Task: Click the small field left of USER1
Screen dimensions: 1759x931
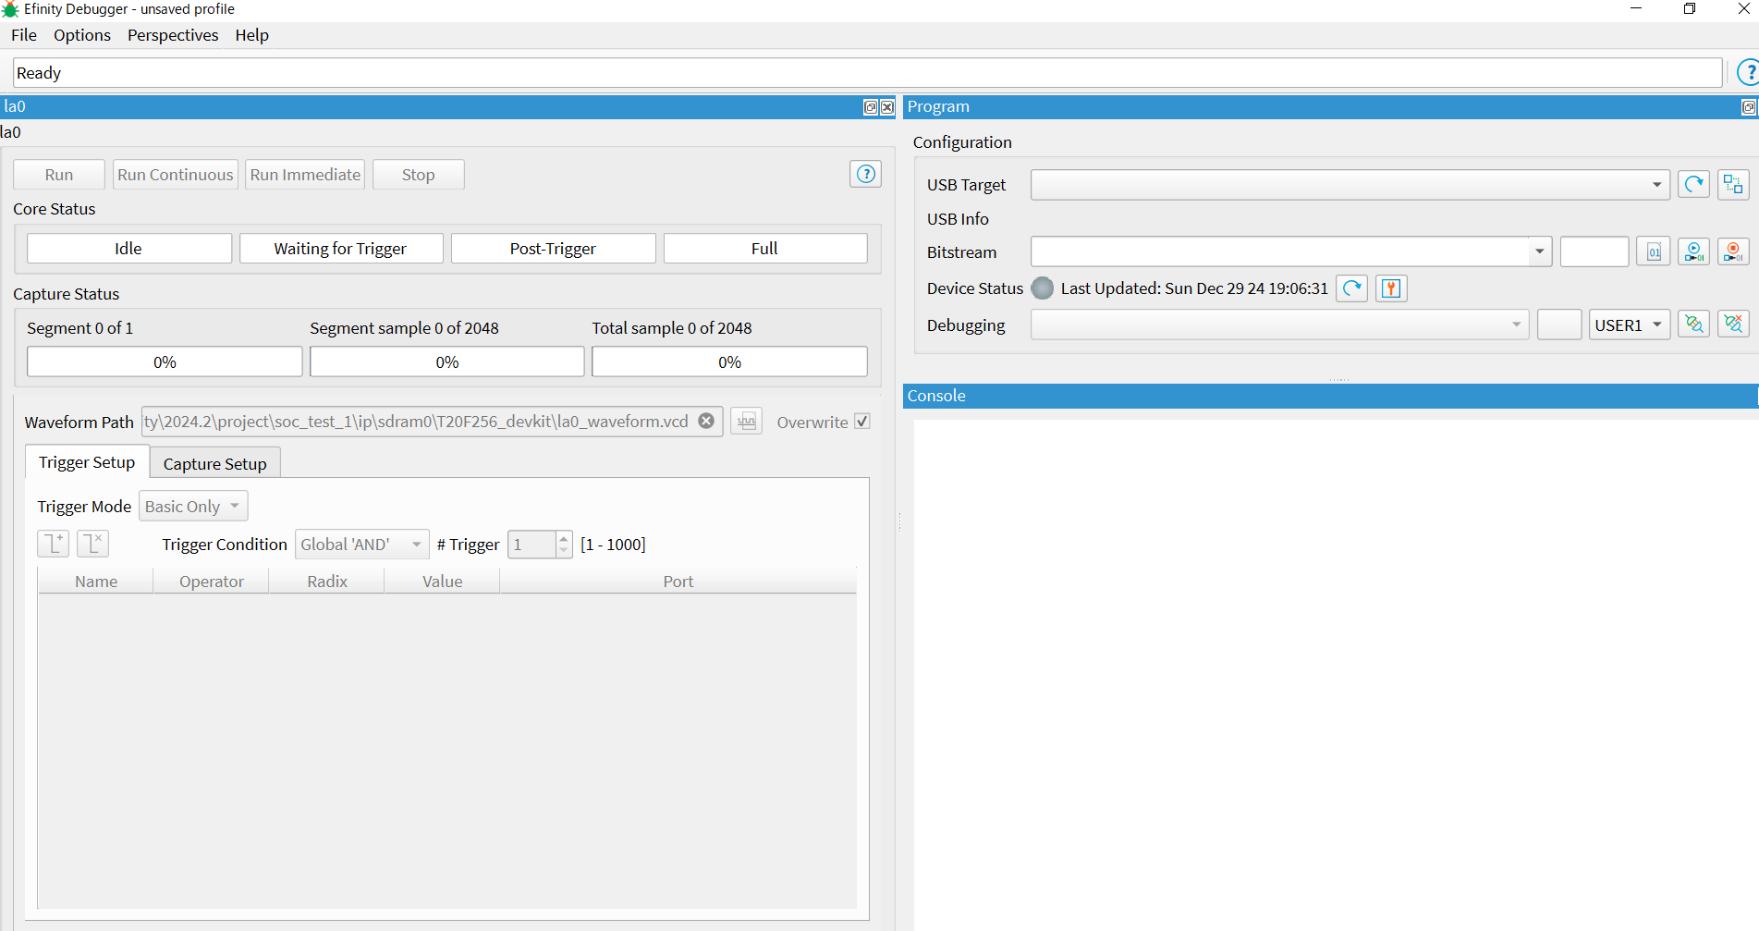Action: click(x=1559, y=325)
